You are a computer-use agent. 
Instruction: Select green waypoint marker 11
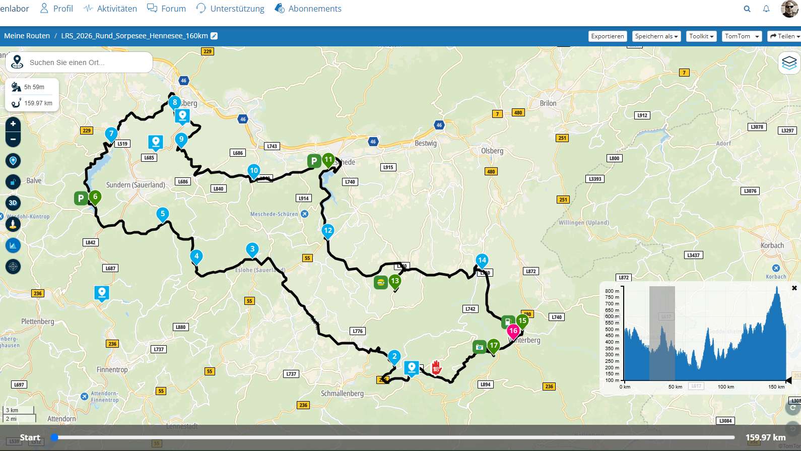click(328, 161)
